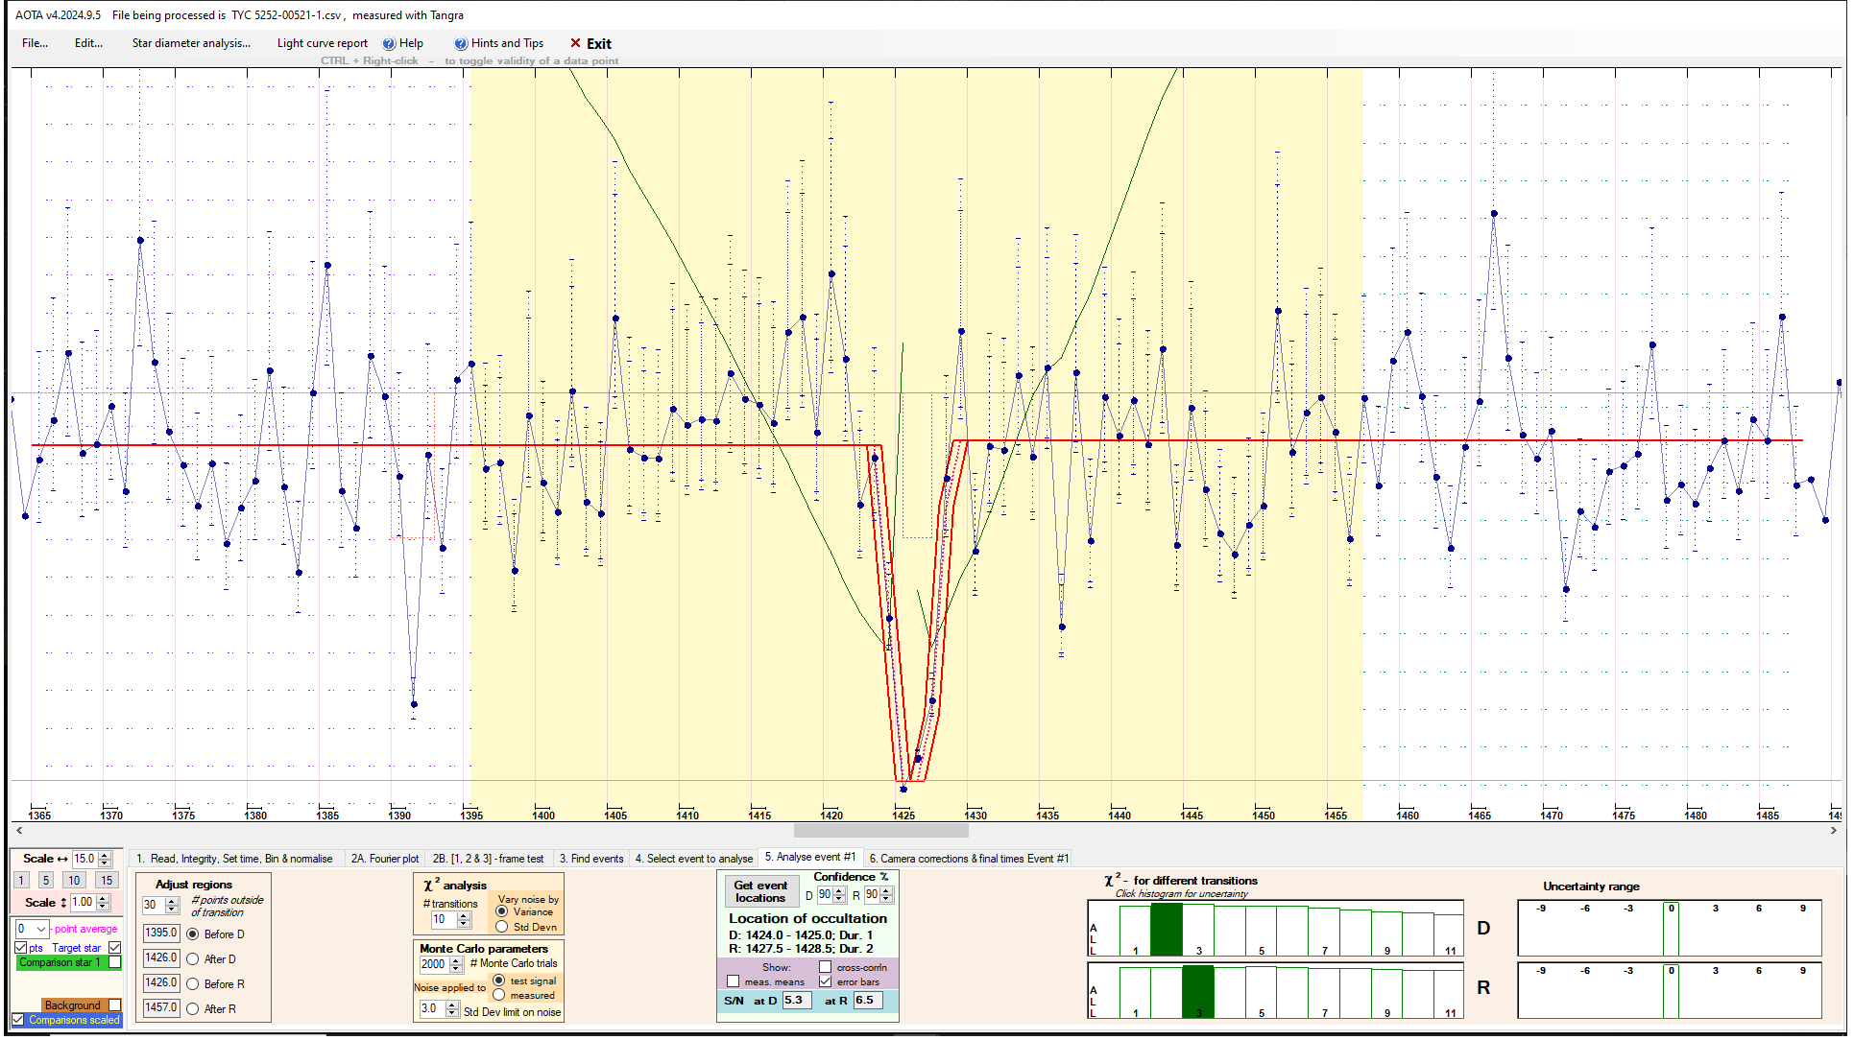Apply noise to test signal
The width and height of the screenshot is (1854, 1040).
point(499,981)
